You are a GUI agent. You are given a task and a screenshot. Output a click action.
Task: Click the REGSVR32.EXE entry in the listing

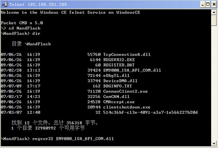click(119, 60)
